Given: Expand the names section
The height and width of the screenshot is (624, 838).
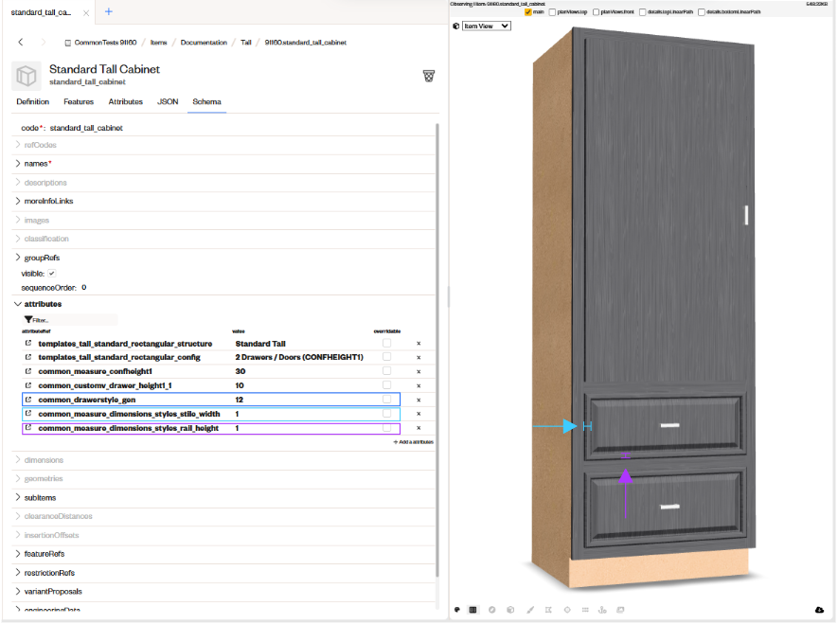Looking at the screenshot, I should 18,164.
